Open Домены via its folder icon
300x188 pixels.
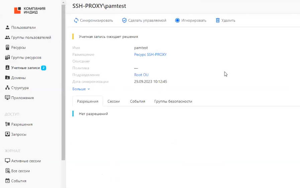[7, 78]
